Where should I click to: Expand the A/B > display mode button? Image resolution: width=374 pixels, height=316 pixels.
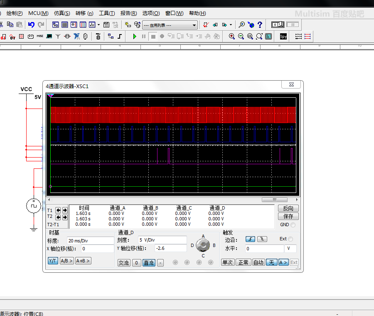click(66, 261)
